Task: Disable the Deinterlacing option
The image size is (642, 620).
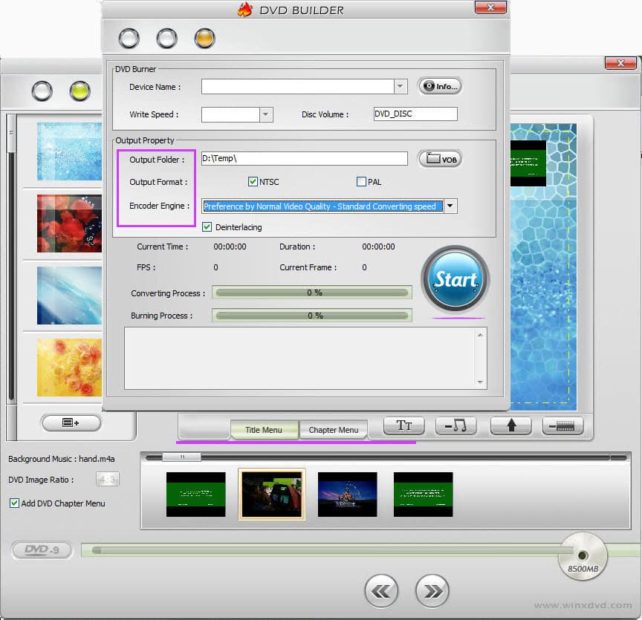Action: pos(206,227)
